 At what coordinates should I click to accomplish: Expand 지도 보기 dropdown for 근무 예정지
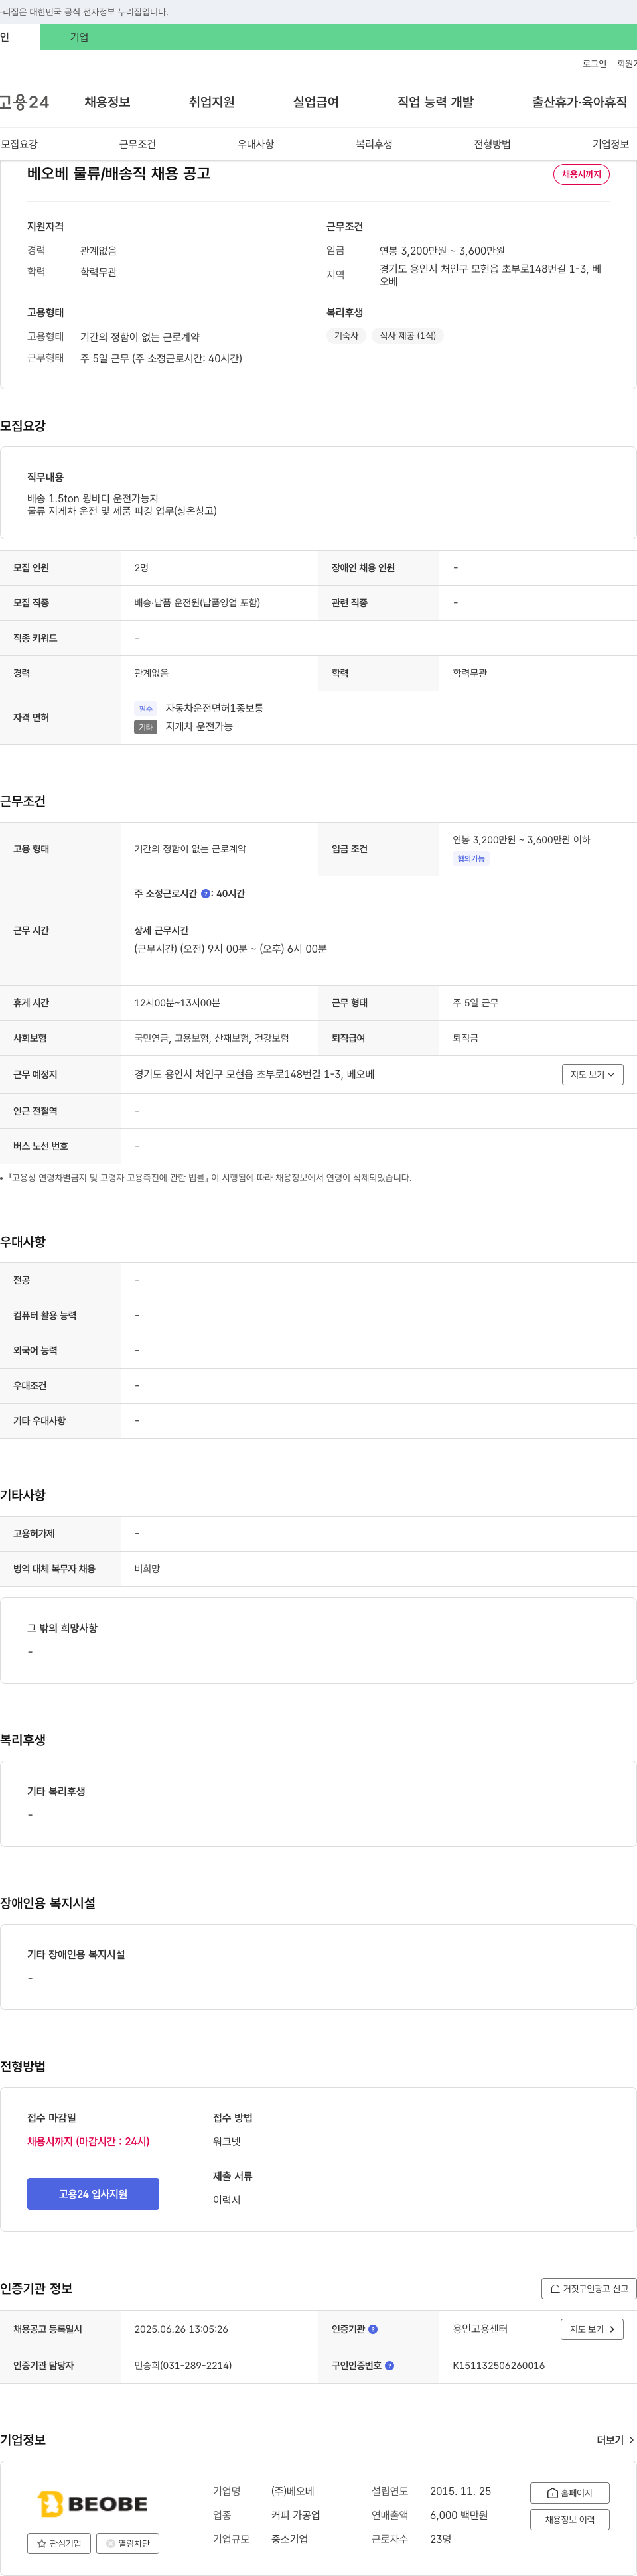tap(592, 1074)
